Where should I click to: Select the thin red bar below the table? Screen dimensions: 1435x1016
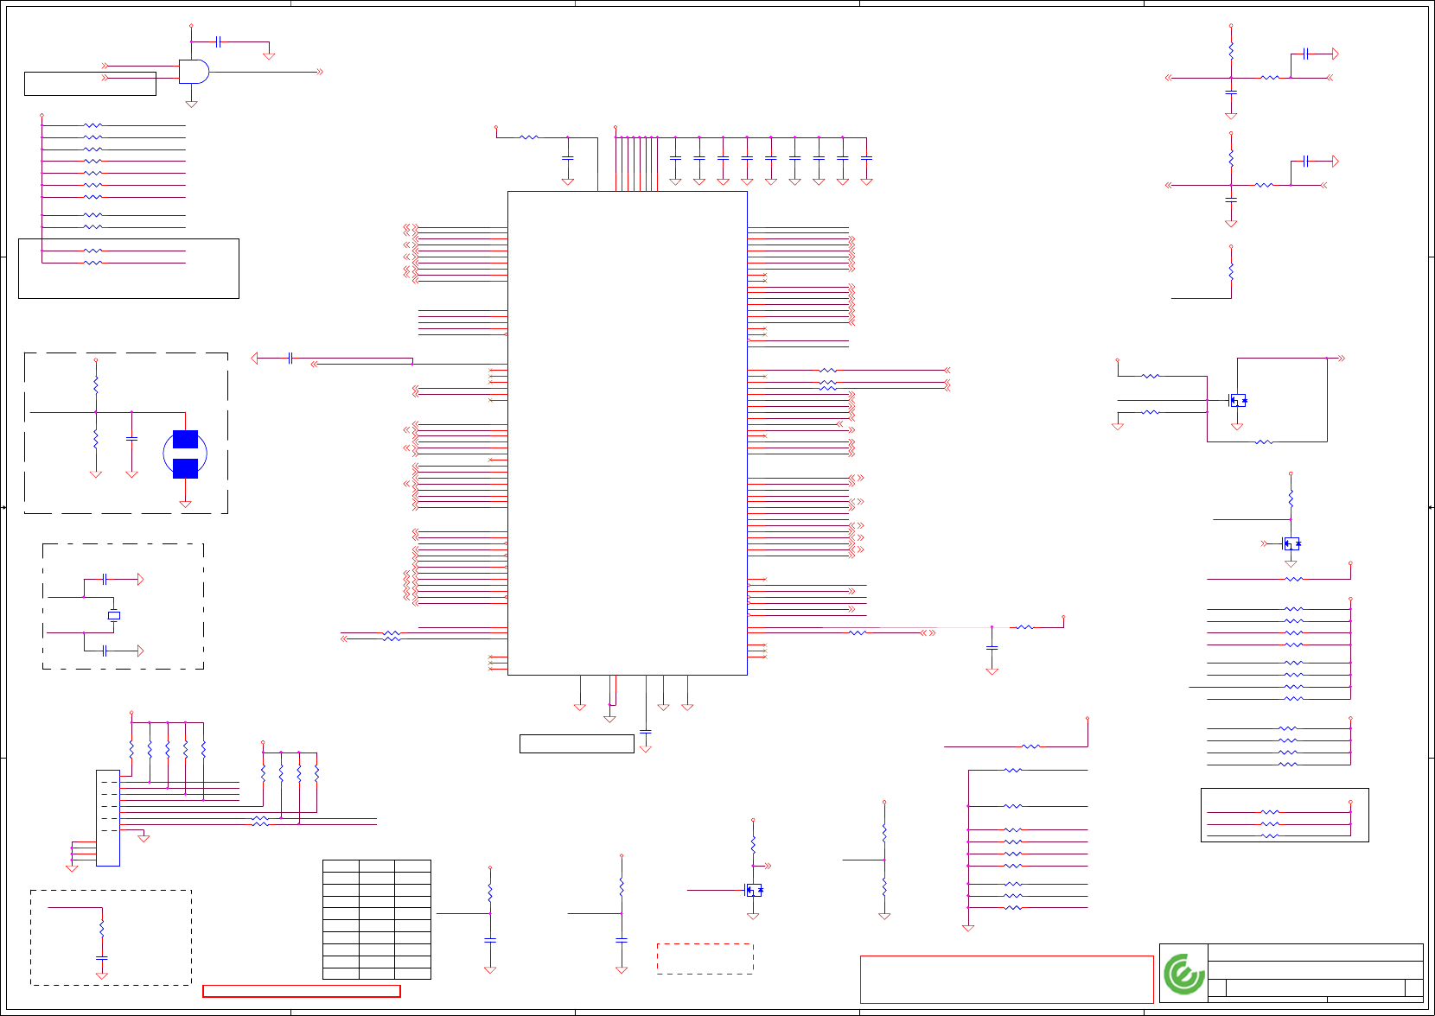(302, 991)
